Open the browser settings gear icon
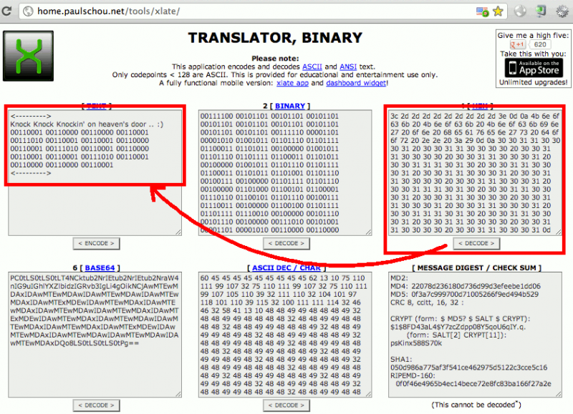The image size is (573, 414). click(x=562, y=11)
